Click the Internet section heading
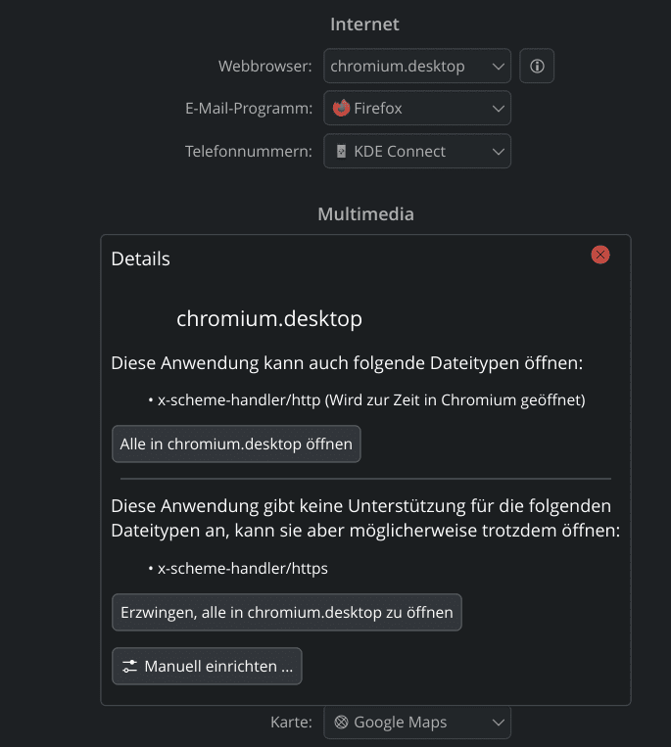 pos(364,24)
